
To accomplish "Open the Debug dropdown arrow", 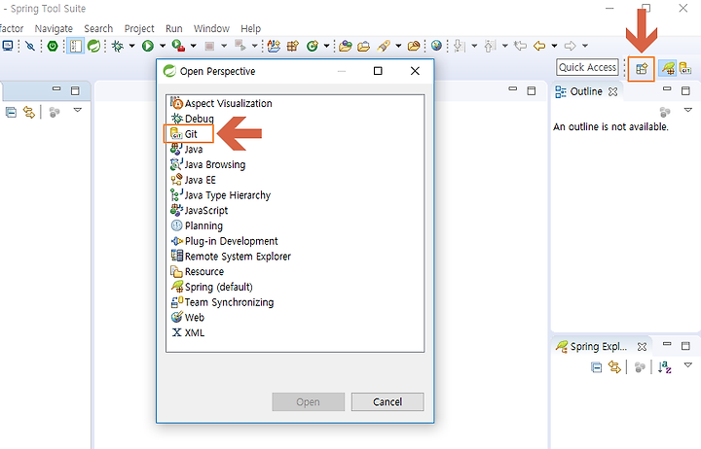I will (x=131, y=46).
